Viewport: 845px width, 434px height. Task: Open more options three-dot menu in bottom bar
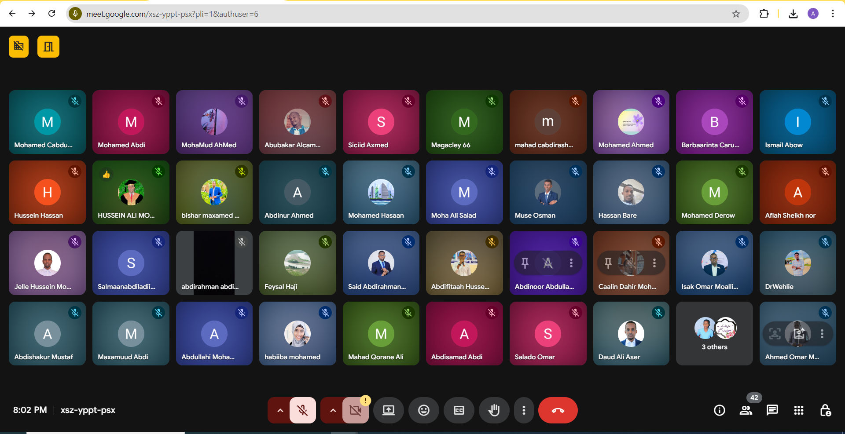tap(523, 410)
